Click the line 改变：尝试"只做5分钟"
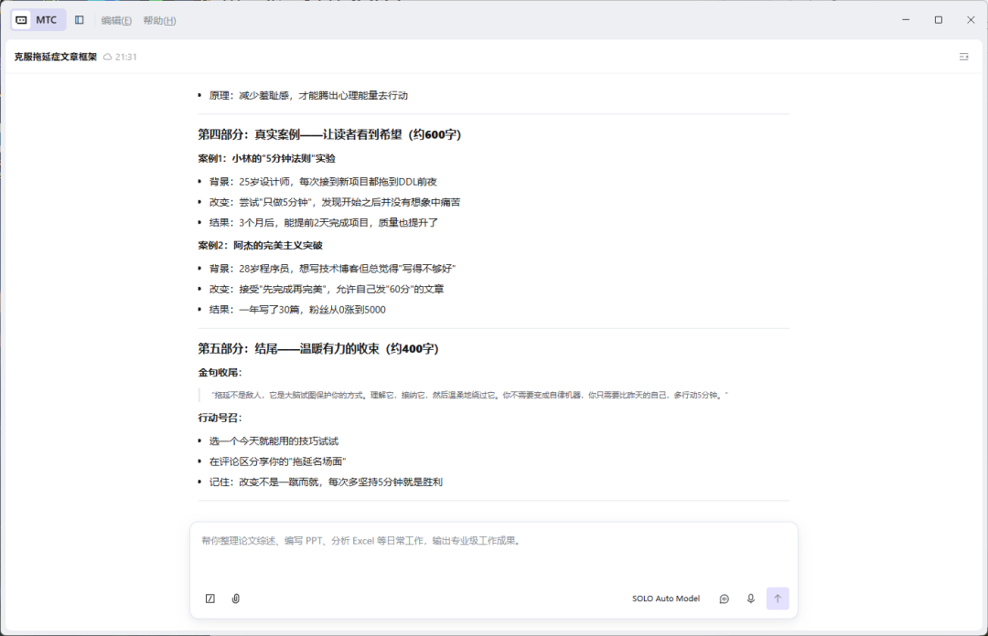988x636 pixels. 335,202
